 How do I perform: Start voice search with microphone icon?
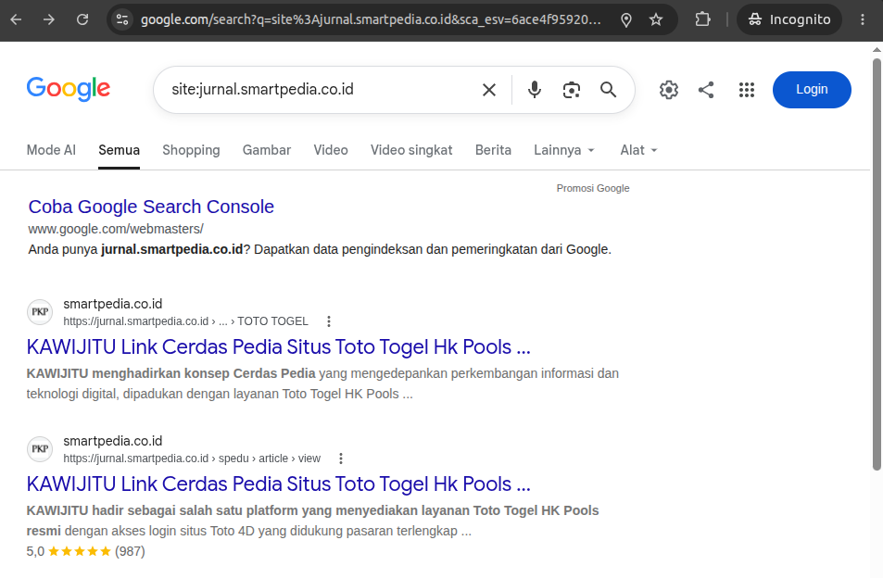534,90
